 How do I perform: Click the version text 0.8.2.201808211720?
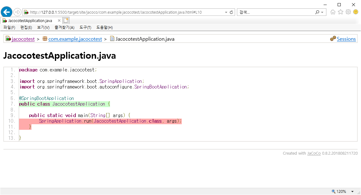(x=340, y=153)
